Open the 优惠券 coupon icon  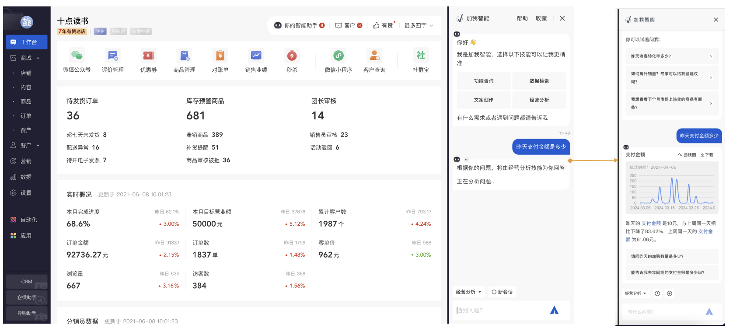pos(149,56)
